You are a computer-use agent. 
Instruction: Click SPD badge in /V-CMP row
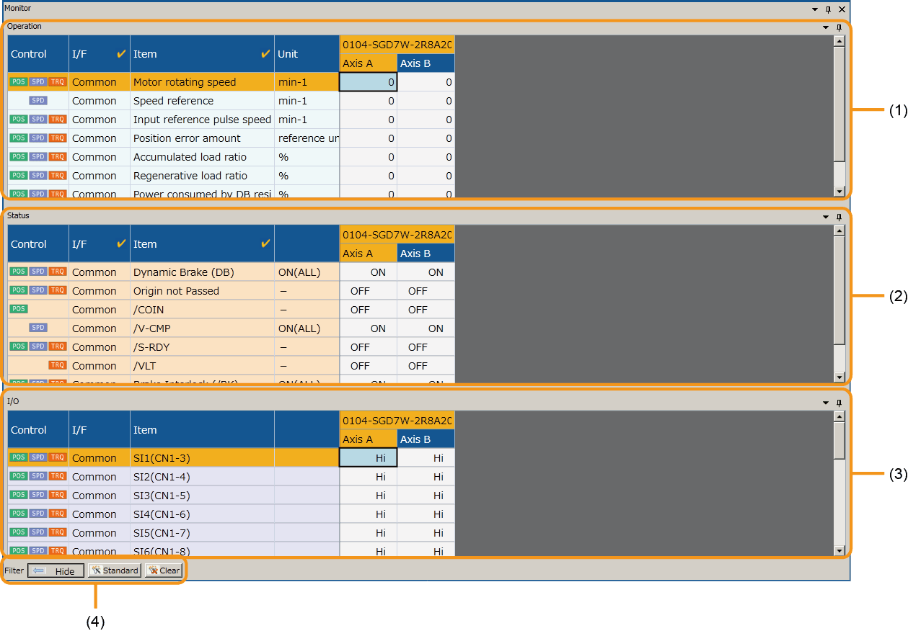(x=38, y=328)
